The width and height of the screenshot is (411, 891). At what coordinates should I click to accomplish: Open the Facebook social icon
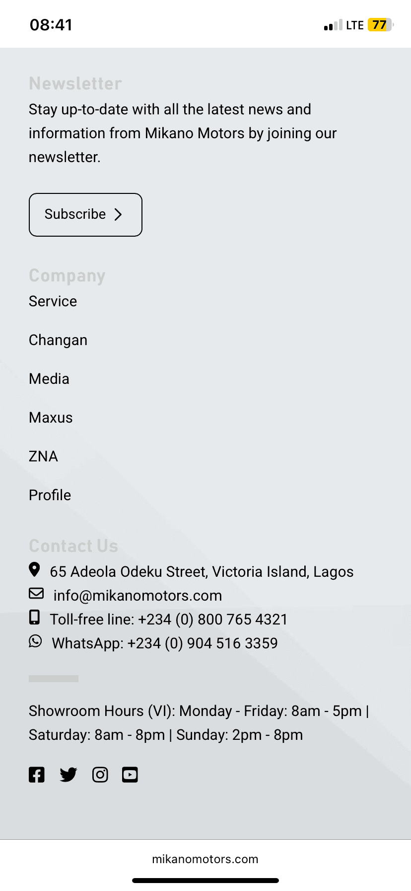[37, 775]
